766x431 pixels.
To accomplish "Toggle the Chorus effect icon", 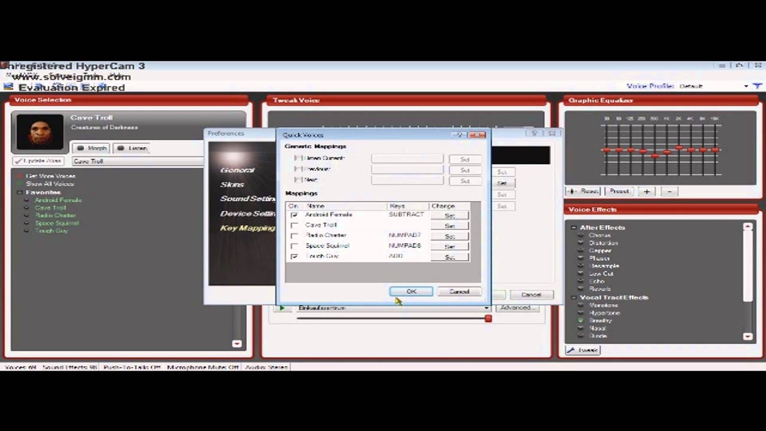I will [580, 235].
